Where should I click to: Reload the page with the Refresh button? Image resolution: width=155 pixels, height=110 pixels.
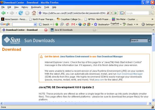(x=21, y=13)
